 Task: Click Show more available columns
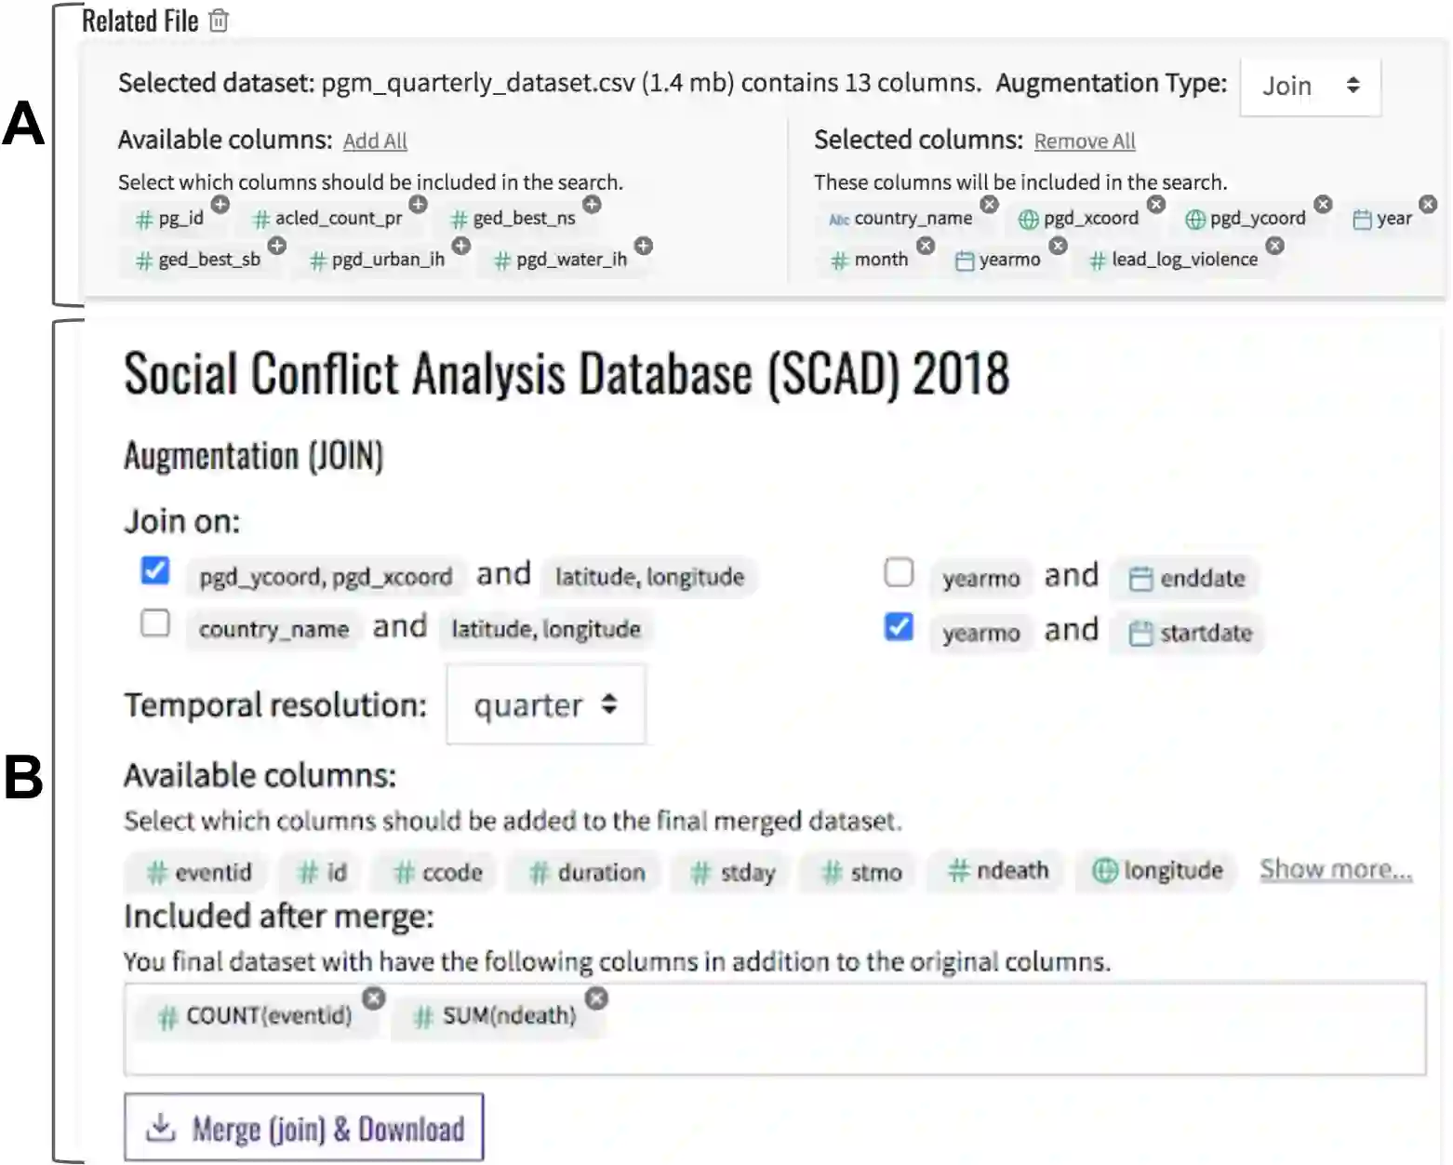point(1335,869)
